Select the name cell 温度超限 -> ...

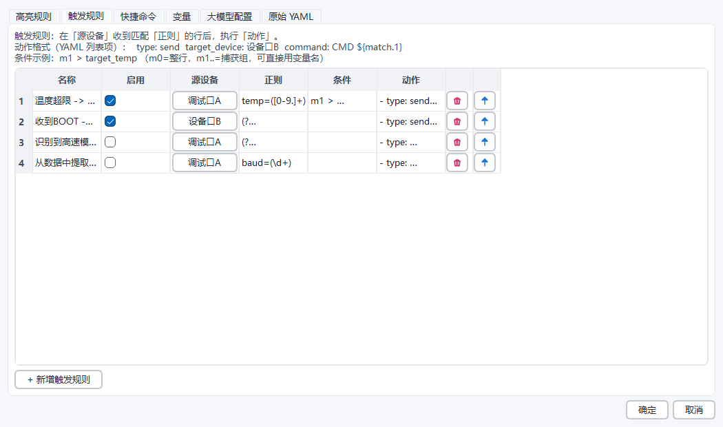coord(67,101)
